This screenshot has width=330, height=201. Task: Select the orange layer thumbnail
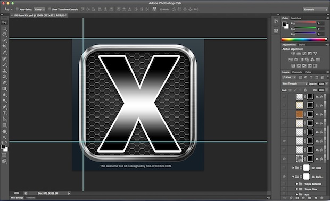pos(300,114)
